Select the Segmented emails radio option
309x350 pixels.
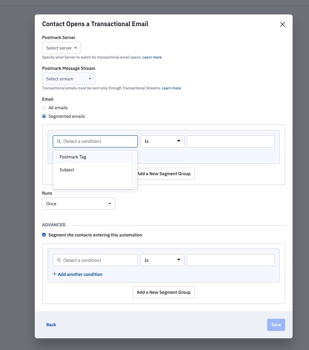click(x=44, y=116)
